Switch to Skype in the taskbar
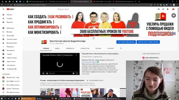Viewport: 179px width, 100px height. click(43, 99)
